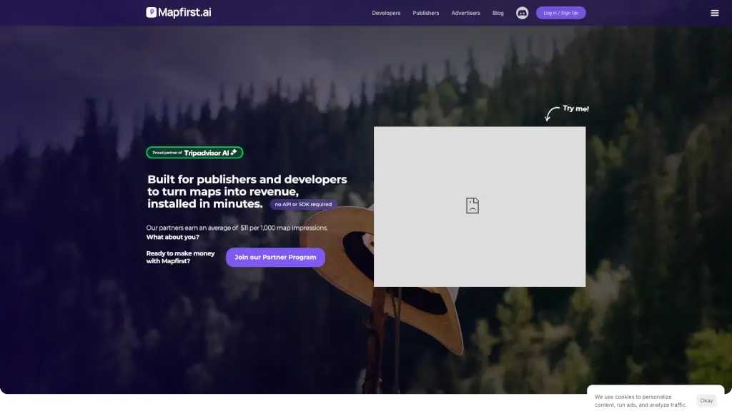This screenshot has width=732, height=411.
Task: Click the Mapfirst.ai map pin logo icon
Action: click(150, 12)
